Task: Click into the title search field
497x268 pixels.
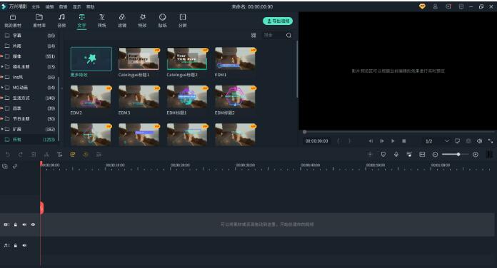Action: pyautogui.click(x=273, y=36)
